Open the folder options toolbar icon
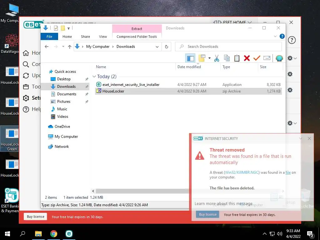This screenshot has height=240, width=320. coord(202,58)
